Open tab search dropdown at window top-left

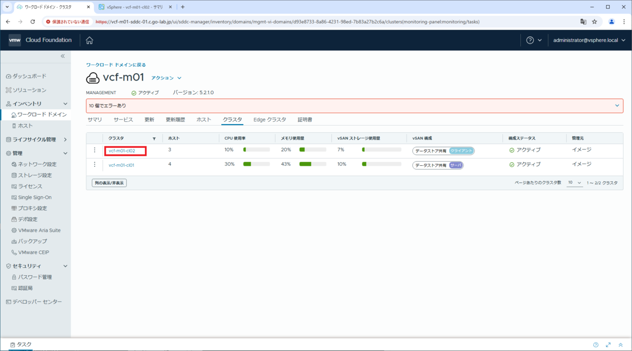pyautogui.click(x=7, y=7)
